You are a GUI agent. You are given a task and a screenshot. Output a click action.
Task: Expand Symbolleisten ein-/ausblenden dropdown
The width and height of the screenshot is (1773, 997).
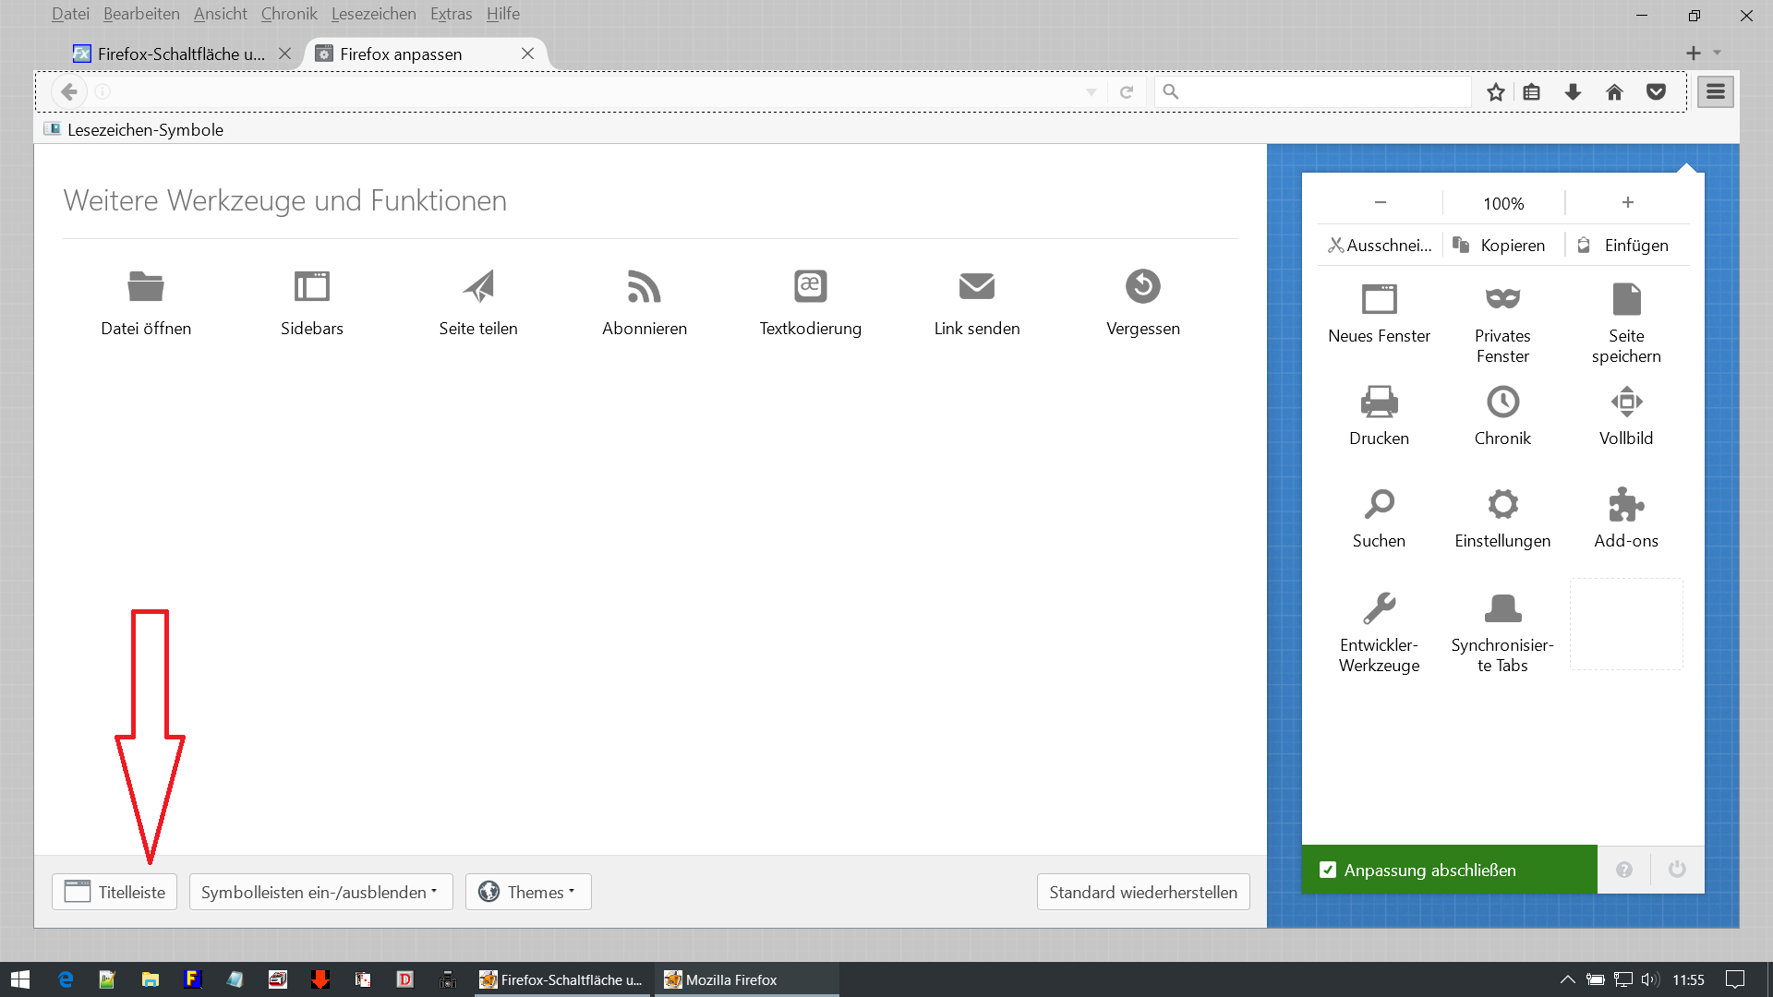(320, 892)
